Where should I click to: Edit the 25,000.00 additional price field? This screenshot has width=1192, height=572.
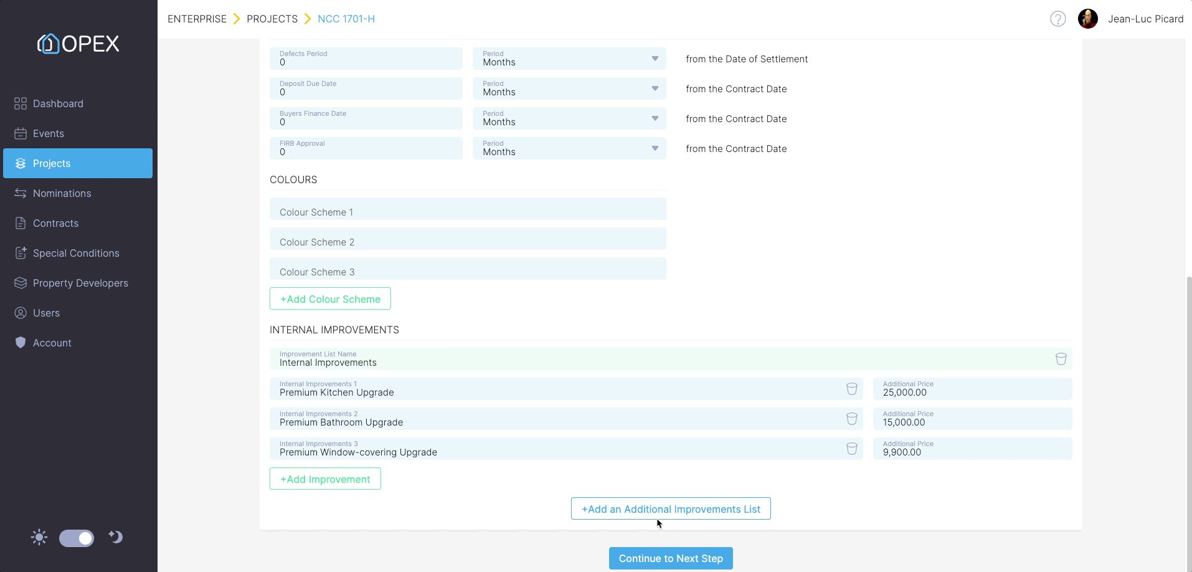tap(972, 389)
